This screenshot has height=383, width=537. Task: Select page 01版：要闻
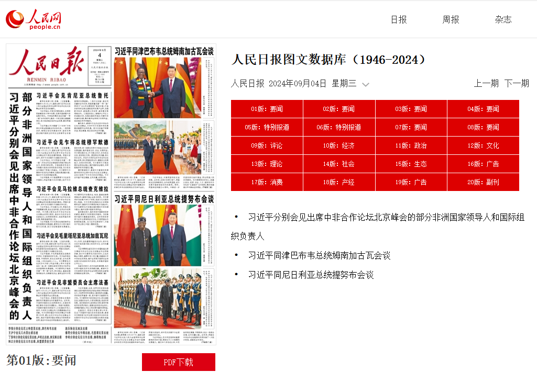pos(267,109)
